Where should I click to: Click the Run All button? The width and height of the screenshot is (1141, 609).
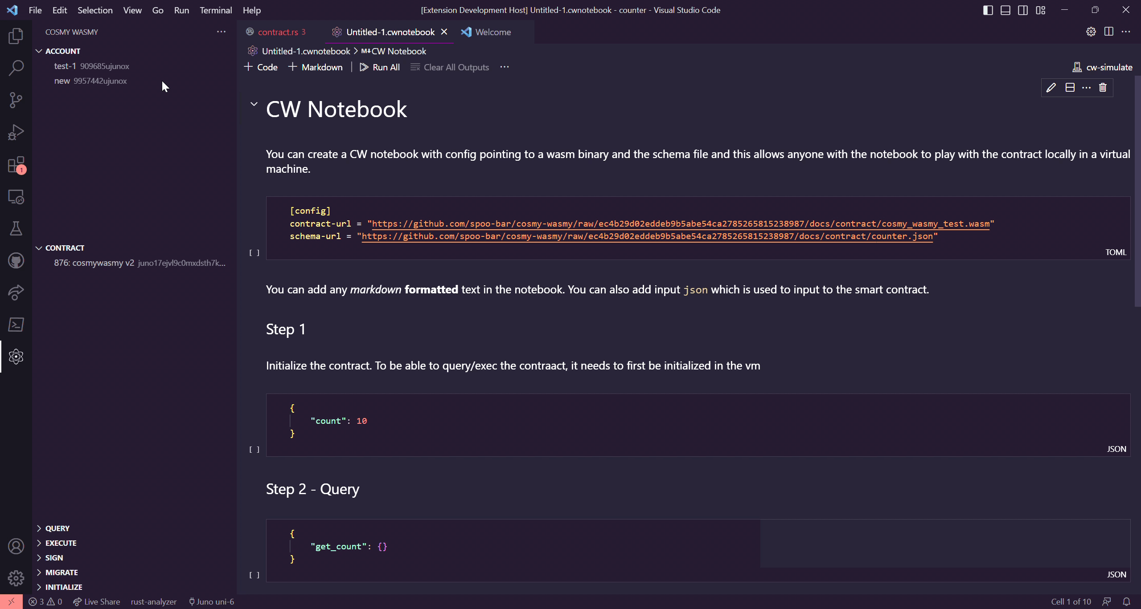click(380, 67)
